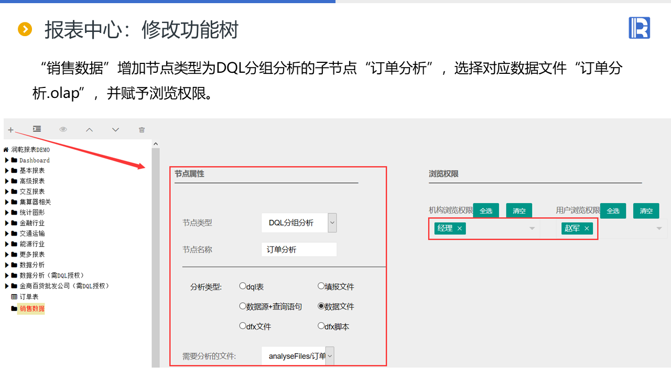Click 清空 for 用户浏览权限

coord(646,210)
